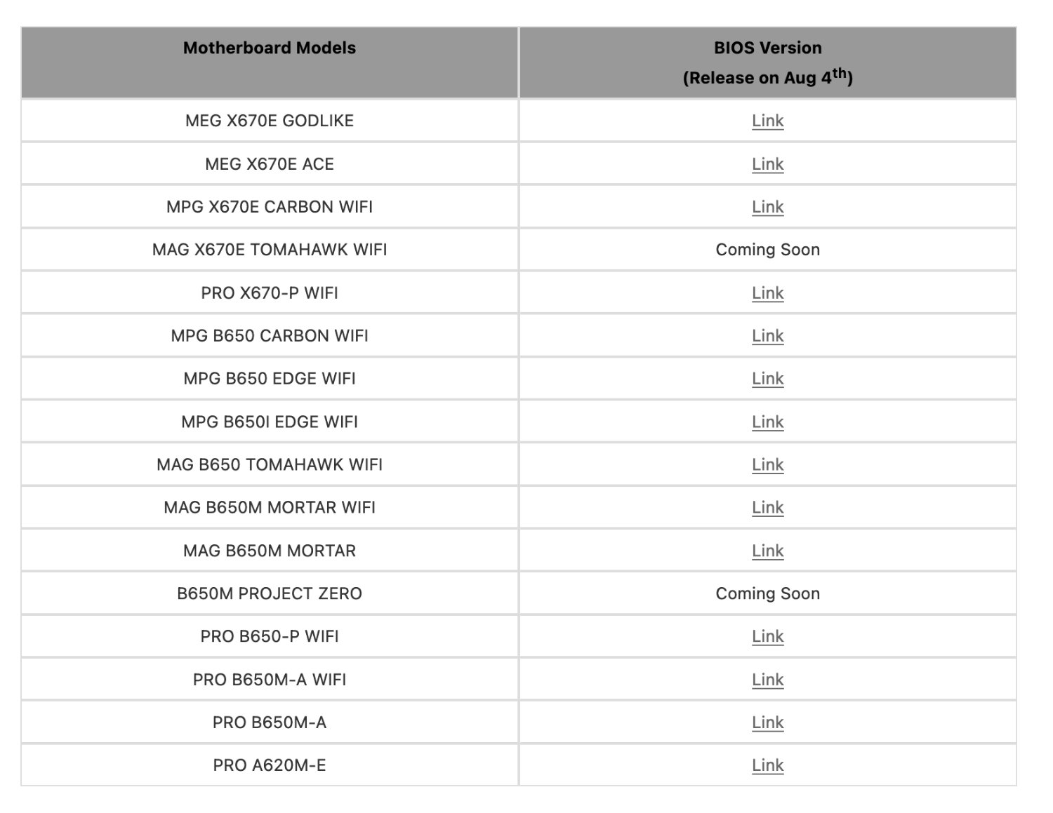The image size is (1053, 813).
Task: Click Coming Soon text for MAG X670E TOMAHAWK
Action: (x=767, y=250)
